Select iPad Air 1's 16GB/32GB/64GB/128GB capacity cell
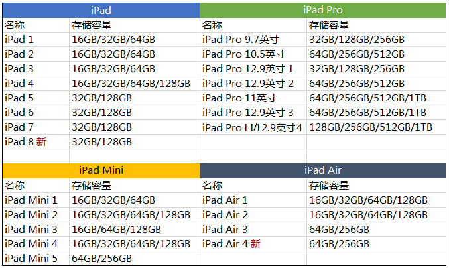The height and width of the screenshot is (268, 449). point(376,200)
